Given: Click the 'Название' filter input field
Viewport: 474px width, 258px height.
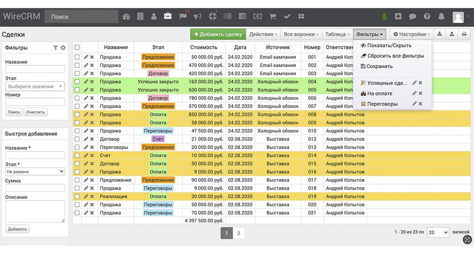Looking at the screenshot, I should pos(35,70).
